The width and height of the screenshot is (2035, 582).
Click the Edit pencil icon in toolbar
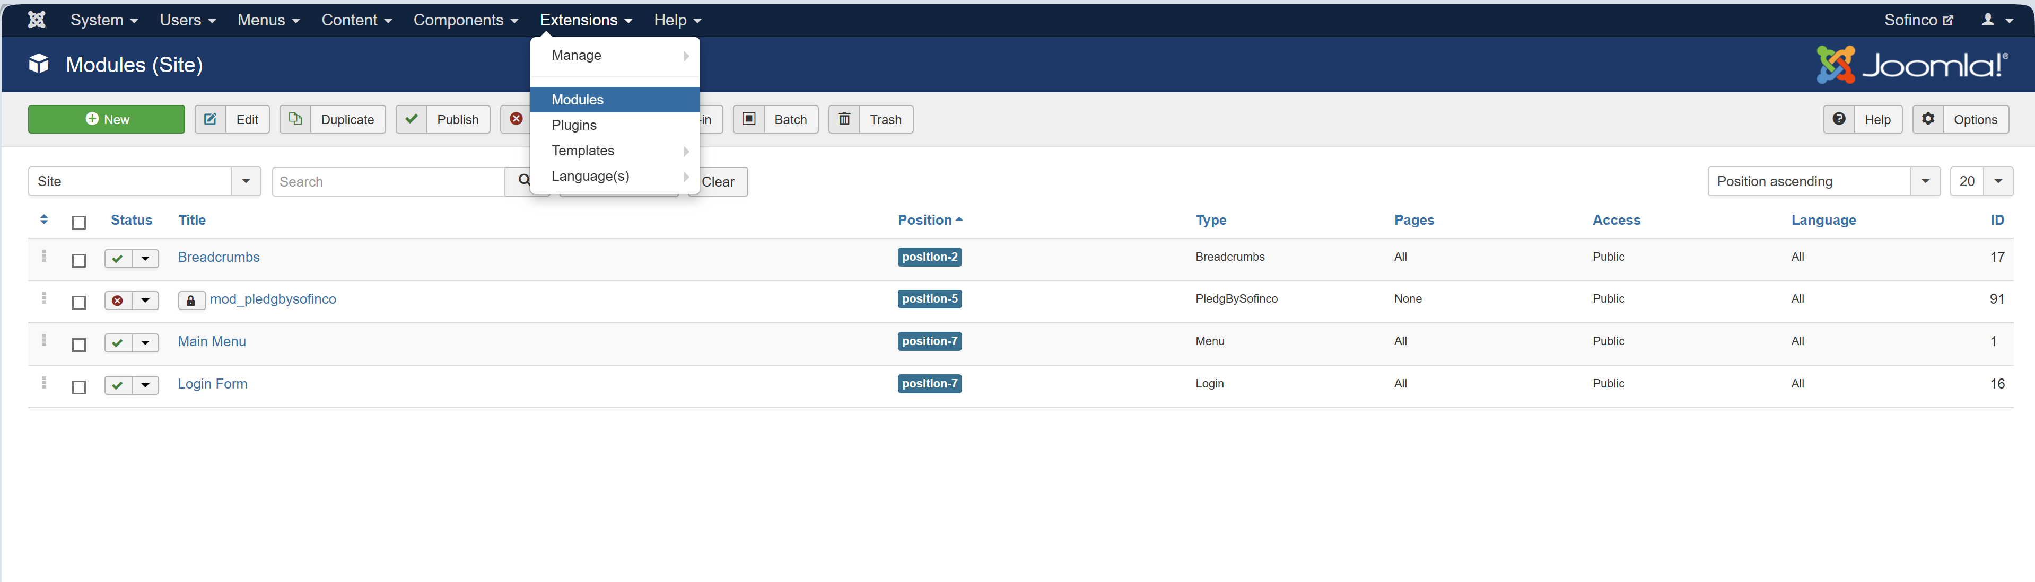pos(210,119)
